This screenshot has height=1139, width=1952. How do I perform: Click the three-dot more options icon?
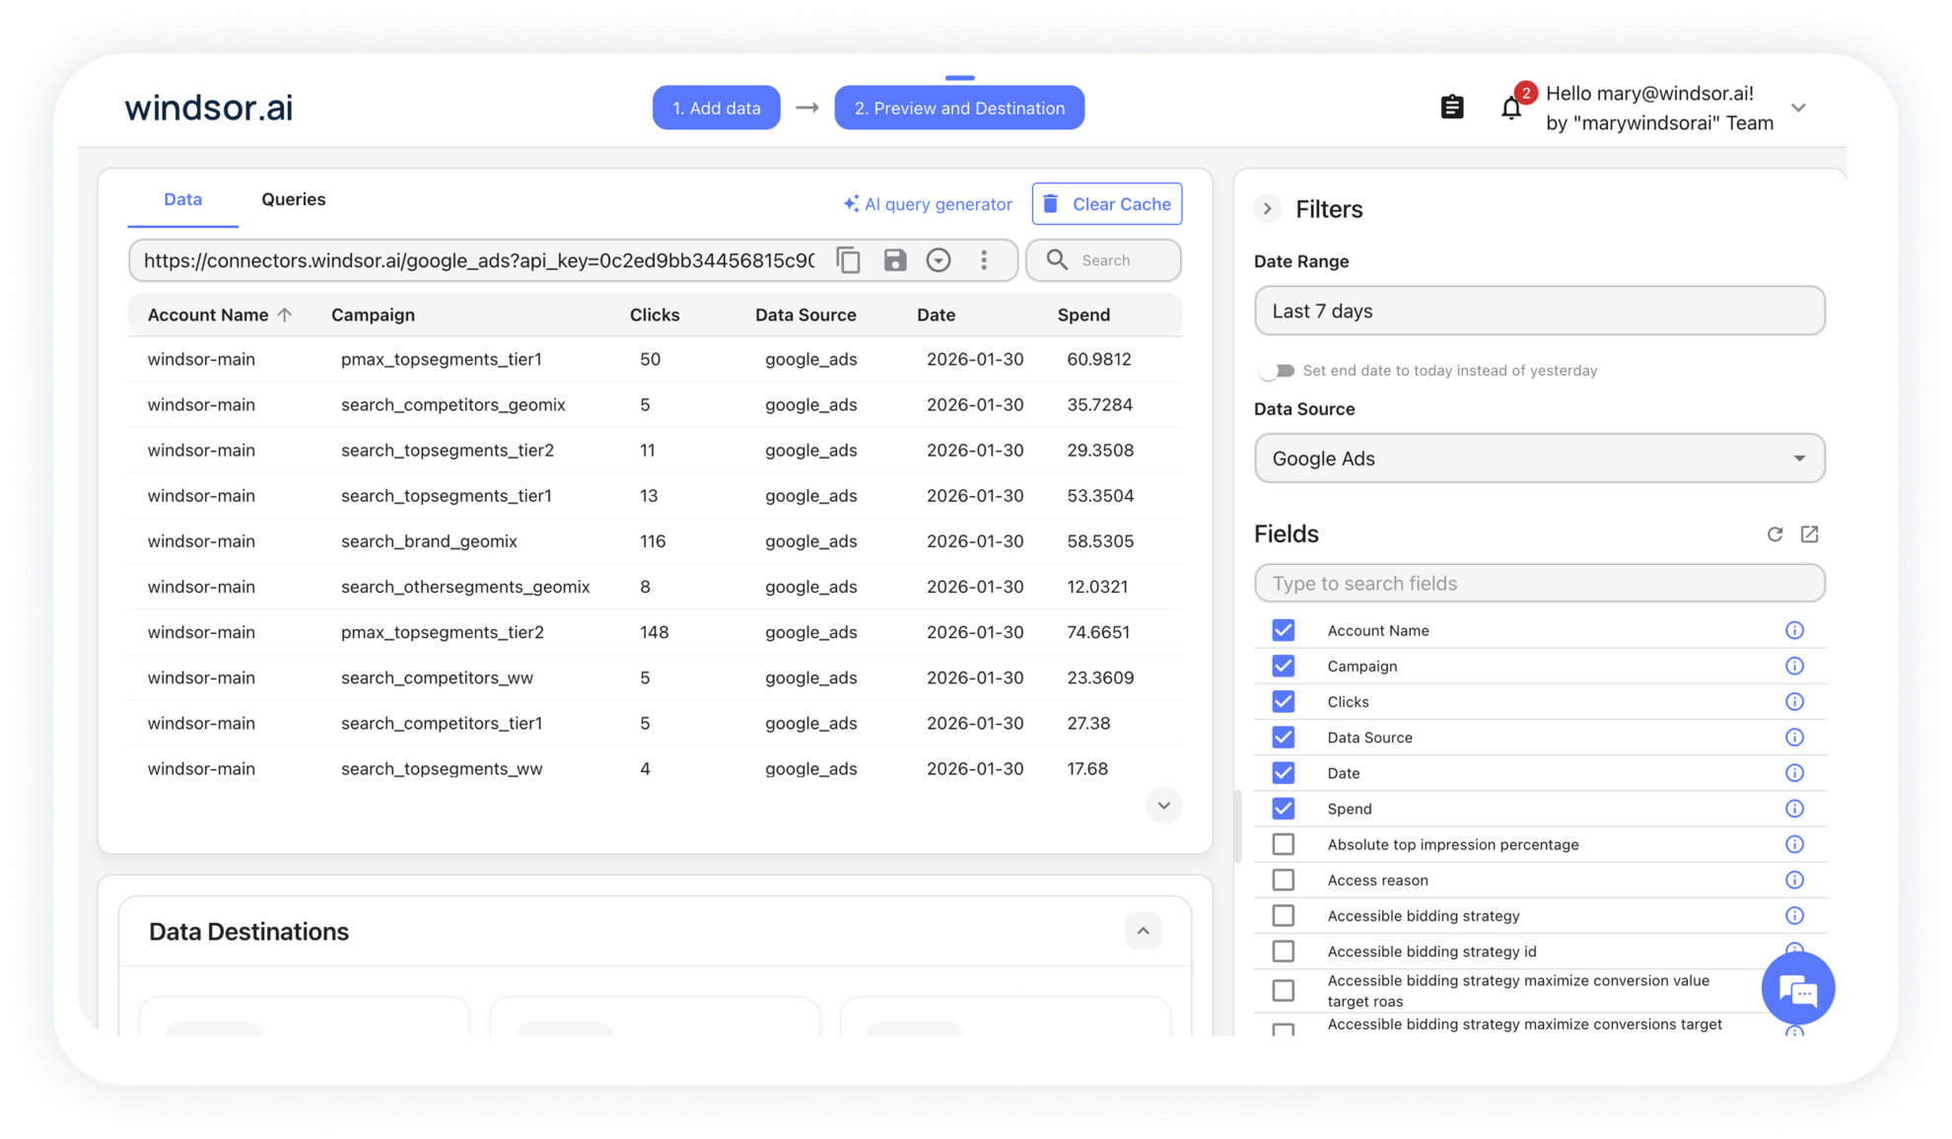coord(983,260)
